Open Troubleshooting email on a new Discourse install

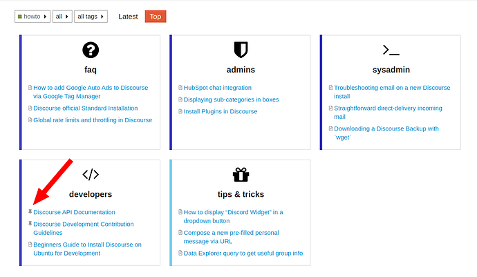click(x=392, y=92)
